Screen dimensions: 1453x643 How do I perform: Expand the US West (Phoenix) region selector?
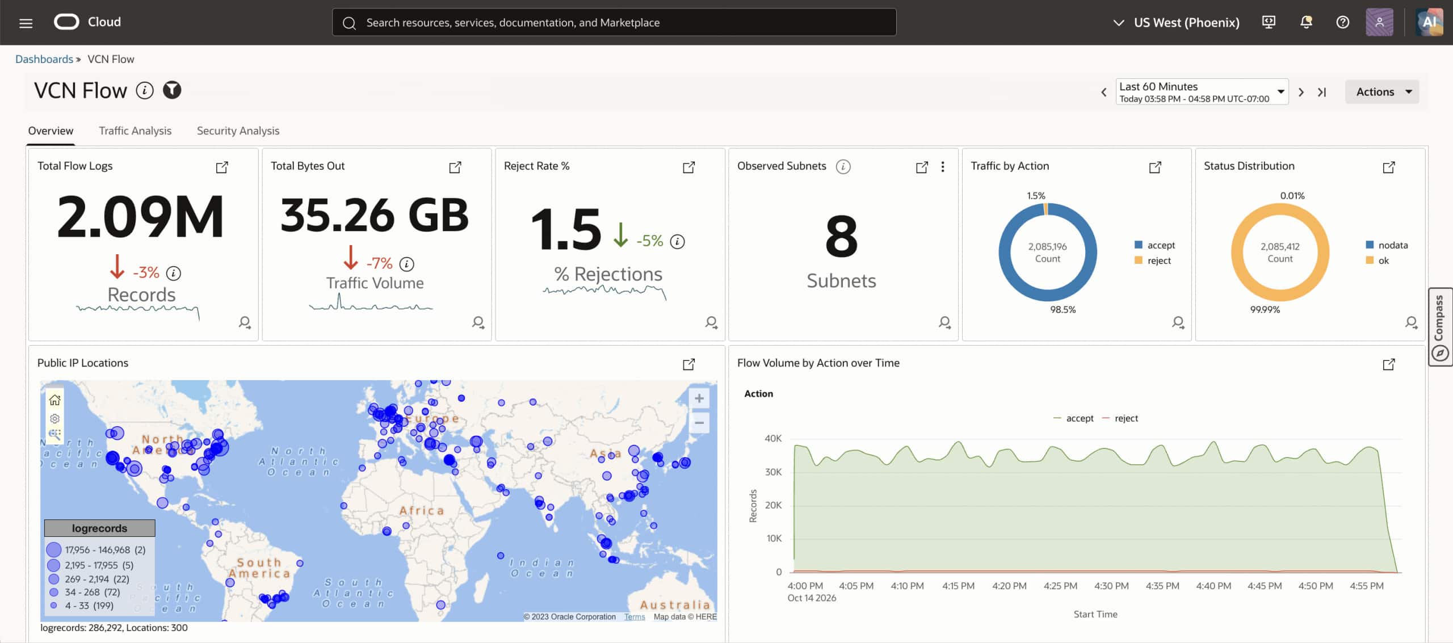[1175, 22]
